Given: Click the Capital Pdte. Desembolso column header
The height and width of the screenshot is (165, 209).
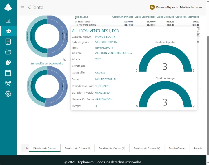Looking at the screenshot, I should coord(187,17).
